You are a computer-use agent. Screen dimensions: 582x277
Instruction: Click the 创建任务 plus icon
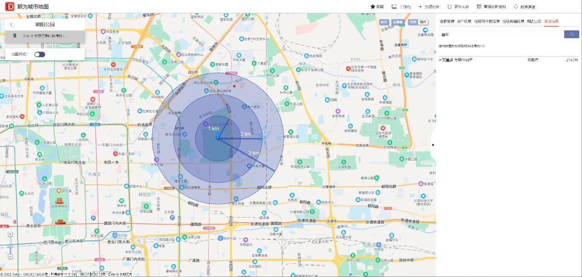tap(420, 7)
